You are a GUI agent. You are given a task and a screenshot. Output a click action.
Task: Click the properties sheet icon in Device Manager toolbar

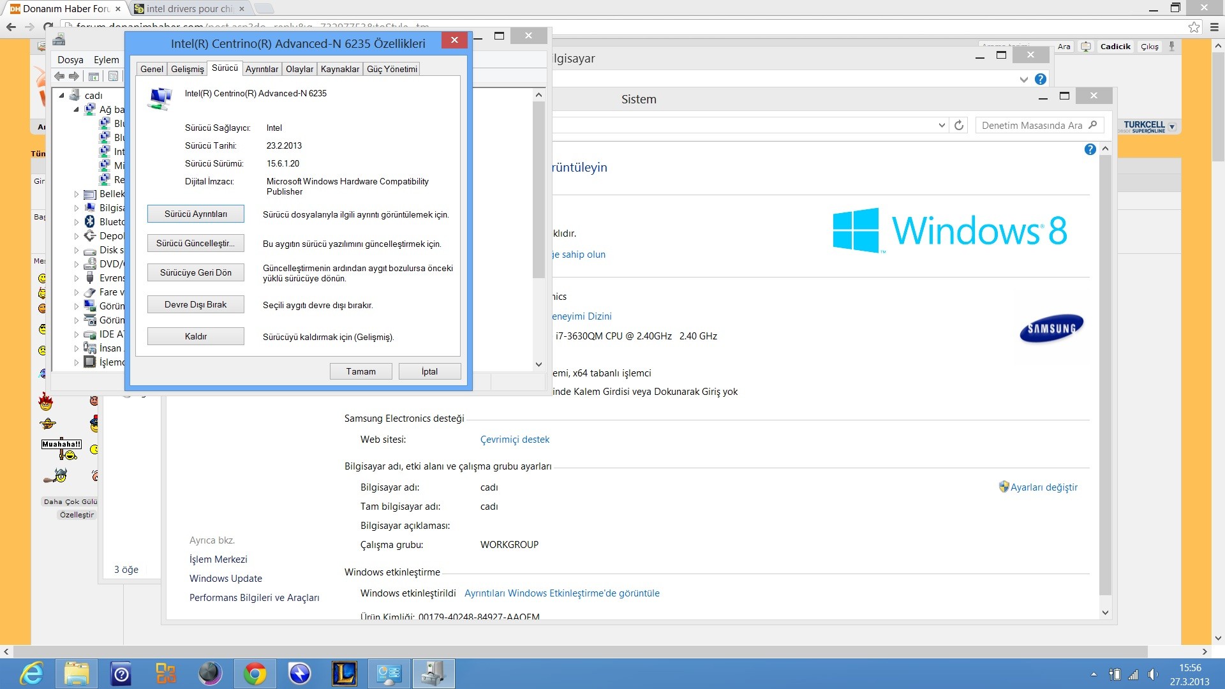click(x=113, y=77)
